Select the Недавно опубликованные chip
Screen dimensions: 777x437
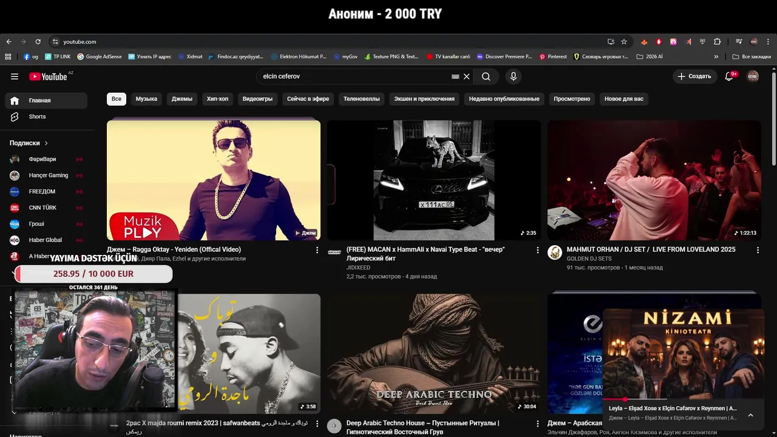point(504,99)
